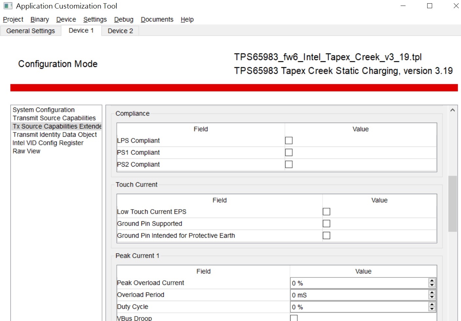Maximize the Application Customization Tool window
Screen dimensions: 461x321
(430, 6)
